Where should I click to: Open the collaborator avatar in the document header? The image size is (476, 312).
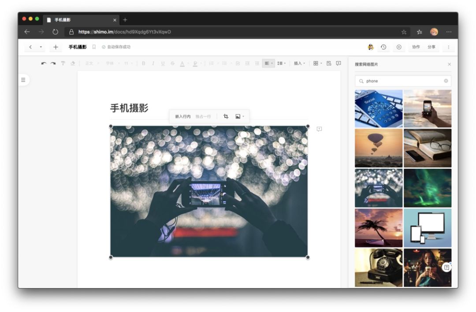coord(370,47)
